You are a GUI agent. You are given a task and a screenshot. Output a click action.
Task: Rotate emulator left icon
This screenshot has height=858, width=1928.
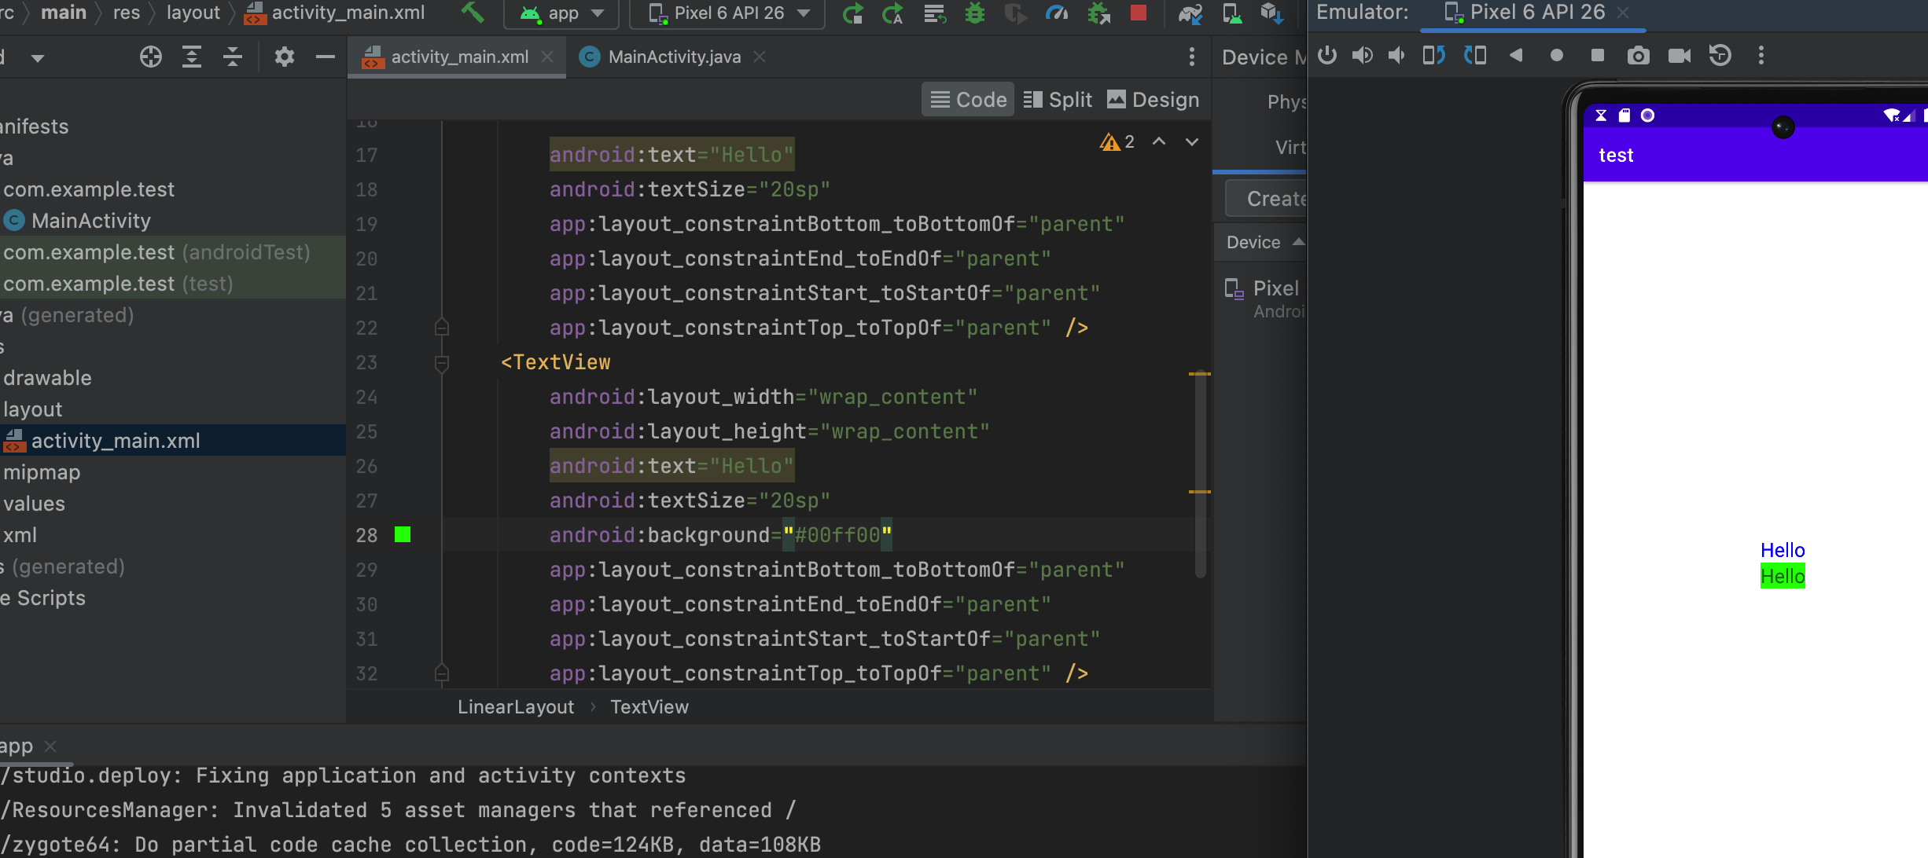pyautogui.click(x=1433, y=56)
